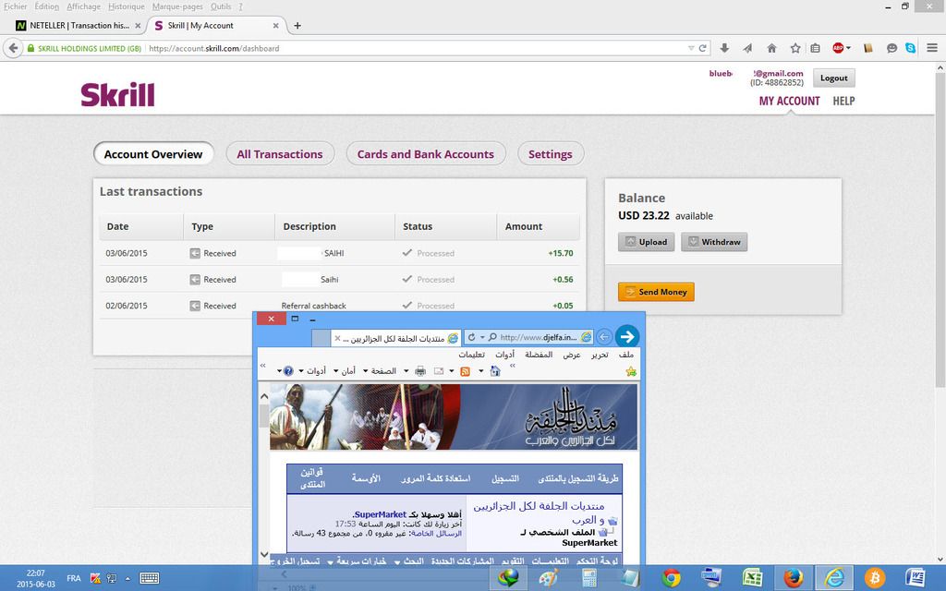Click the orange Send Money button

coord(656,292)
